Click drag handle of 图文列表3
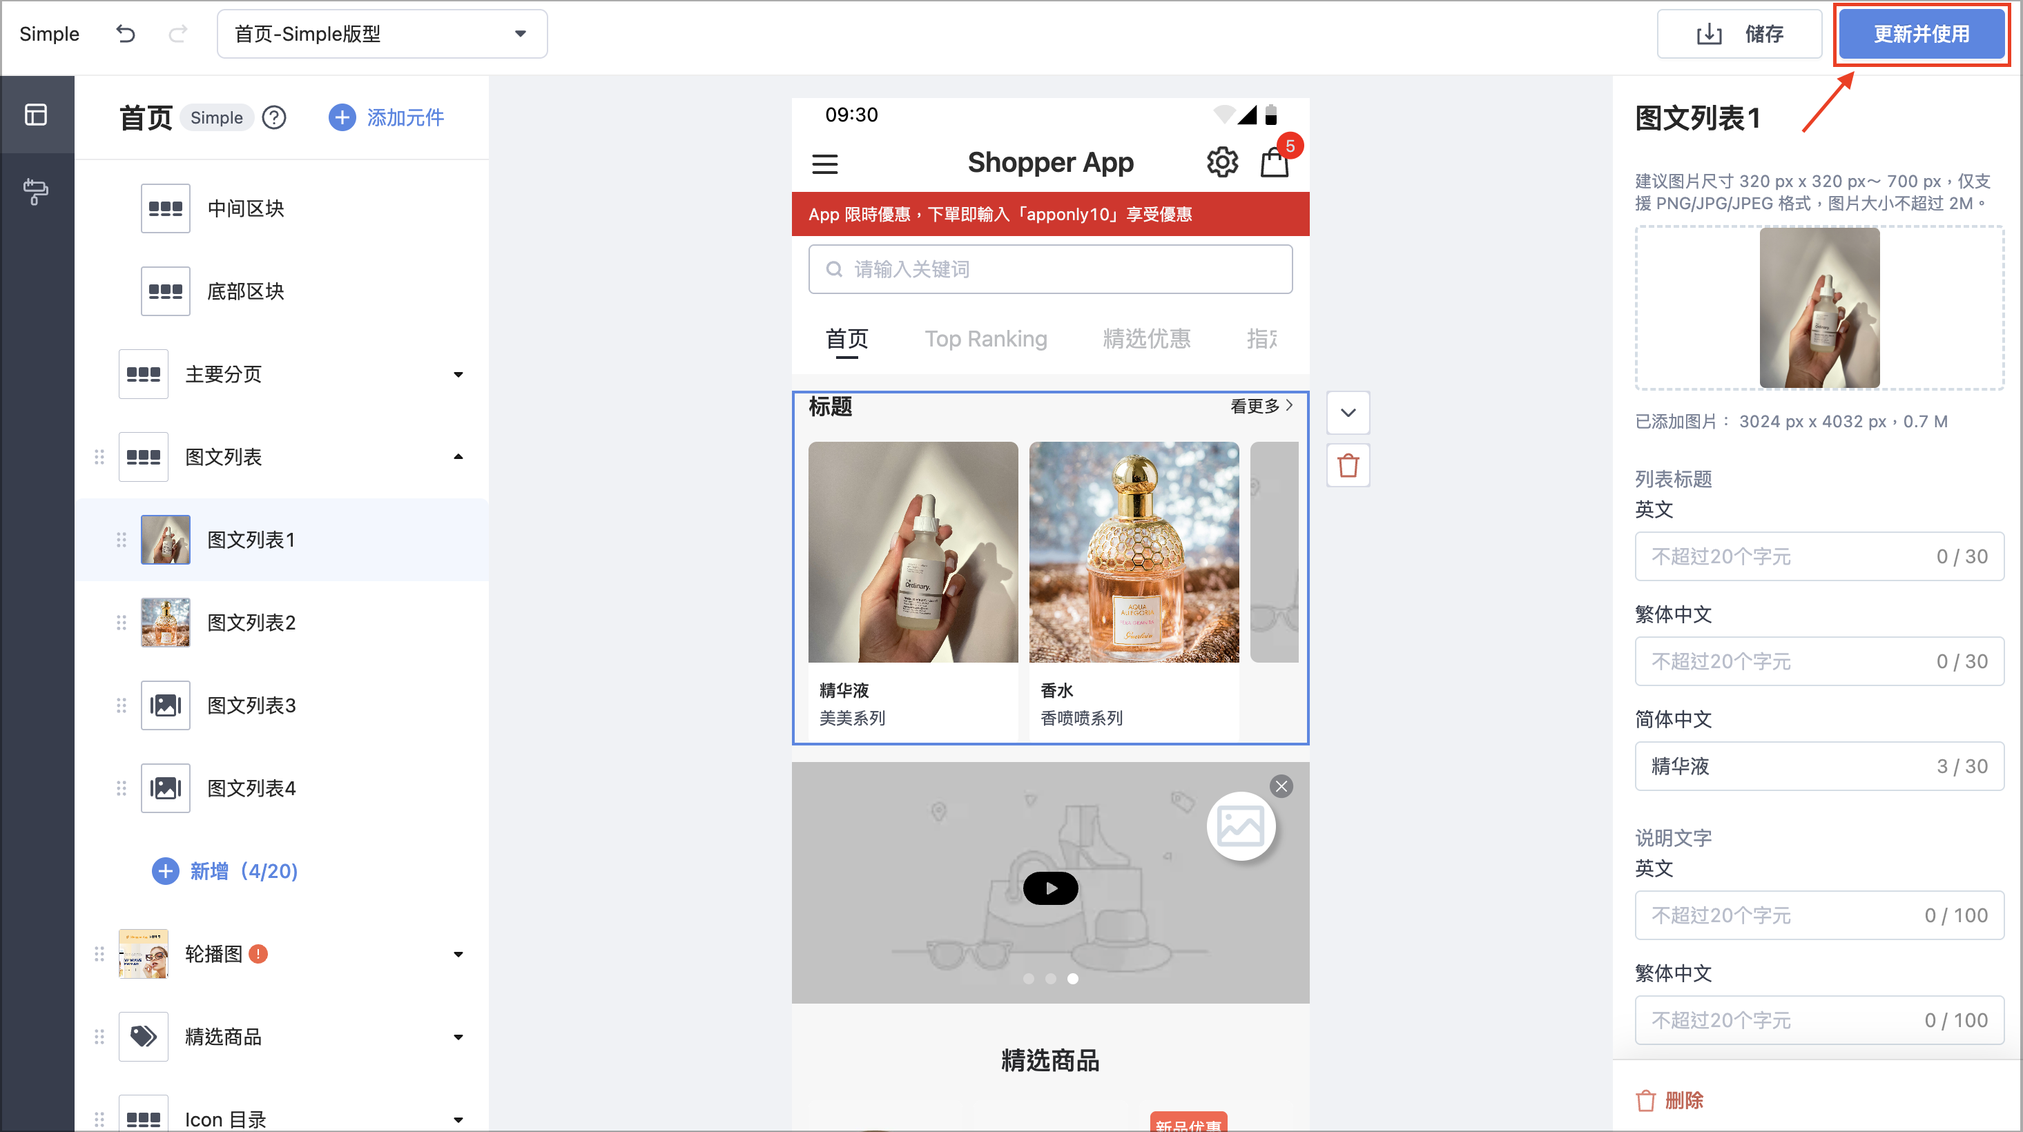 tap(121, 705)
